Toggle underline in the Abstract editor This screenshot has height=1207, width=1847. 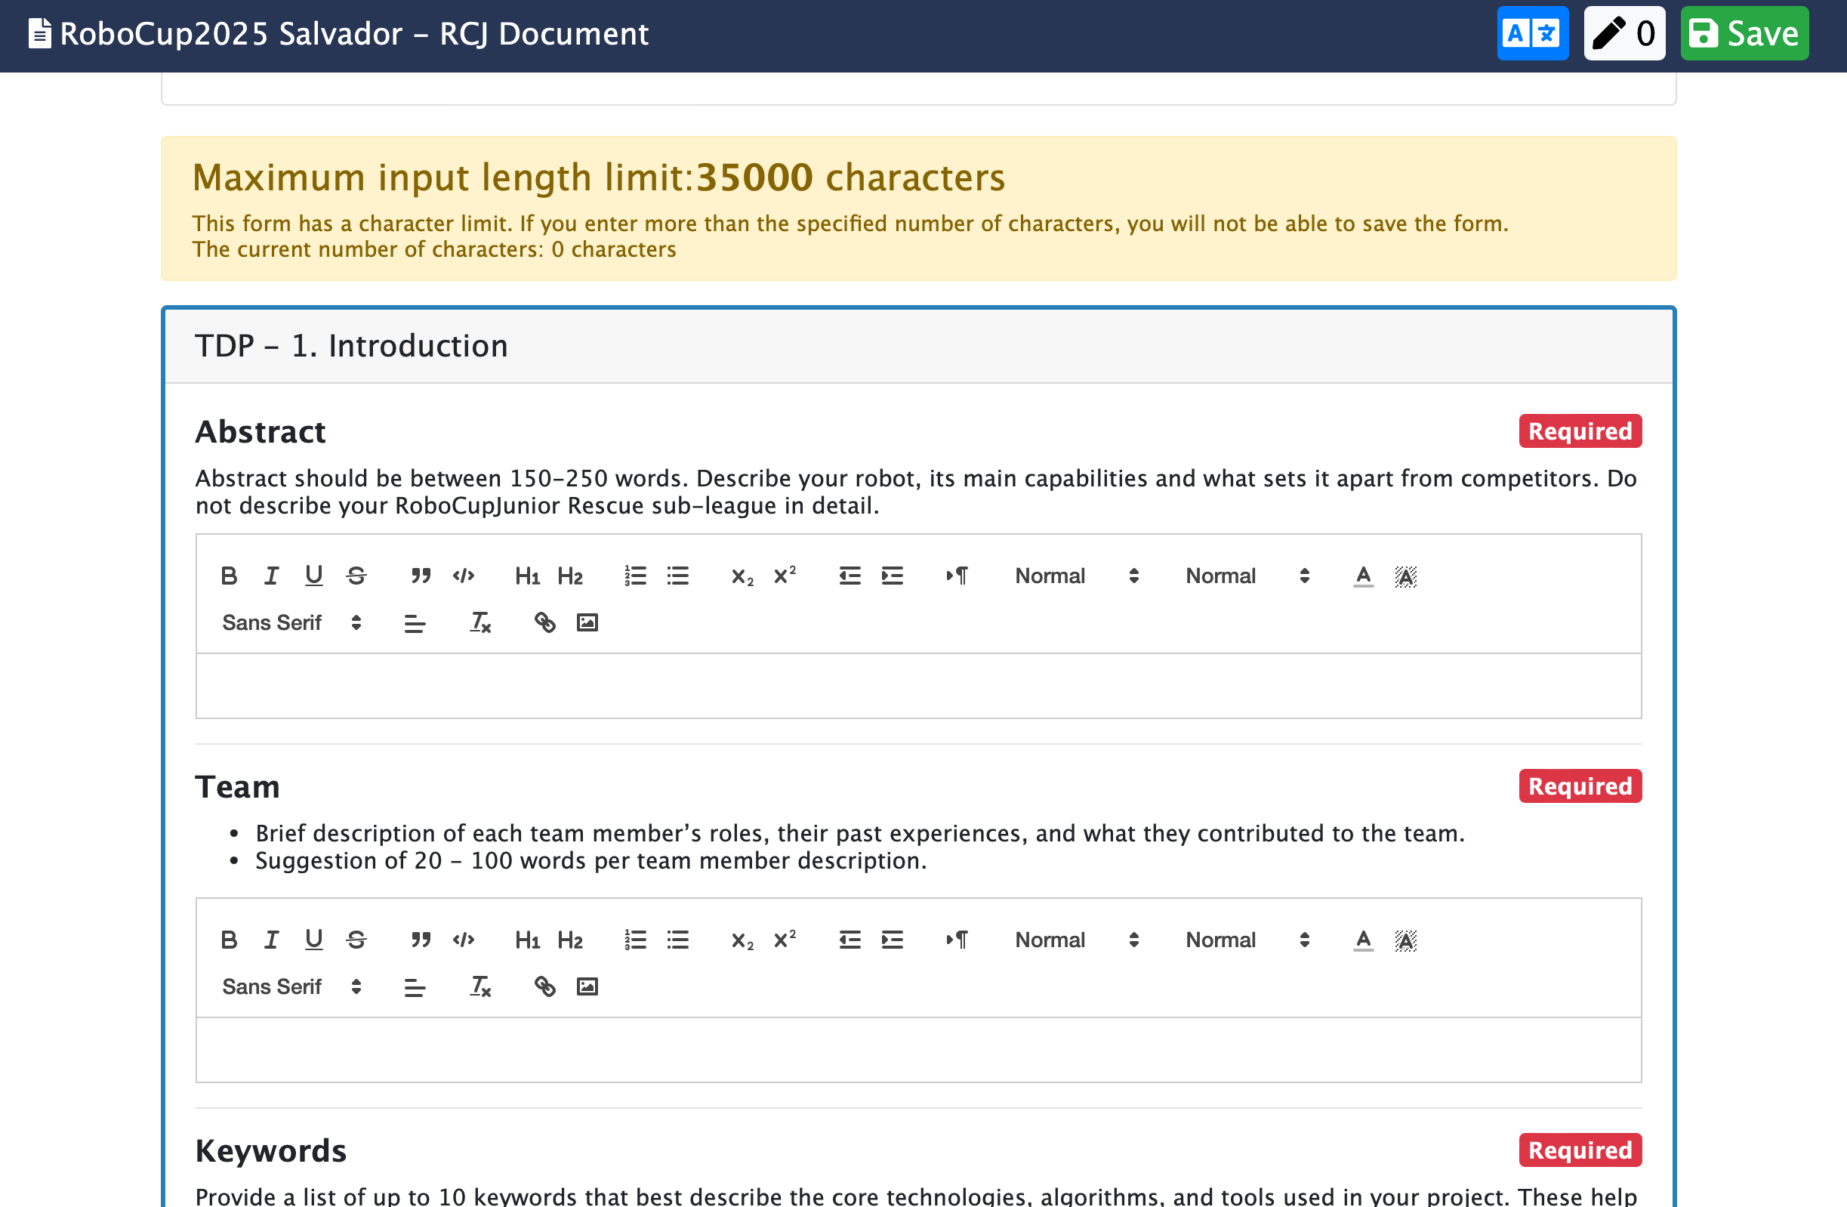(313, 576)
